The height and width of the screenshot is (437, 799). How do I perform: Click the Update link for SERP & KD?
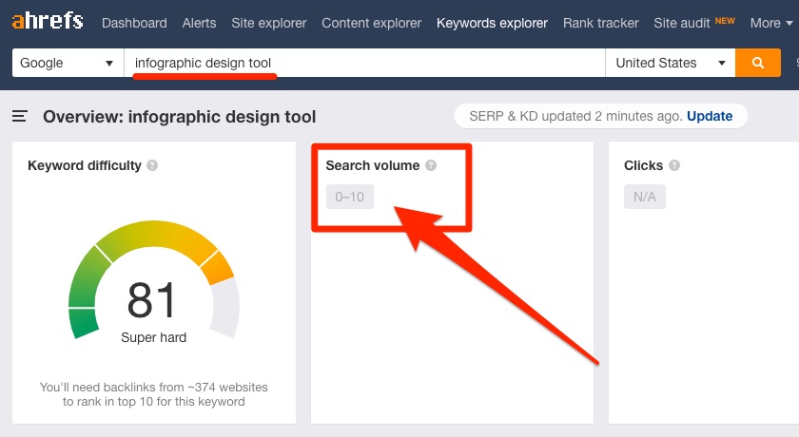coord(710,116)
